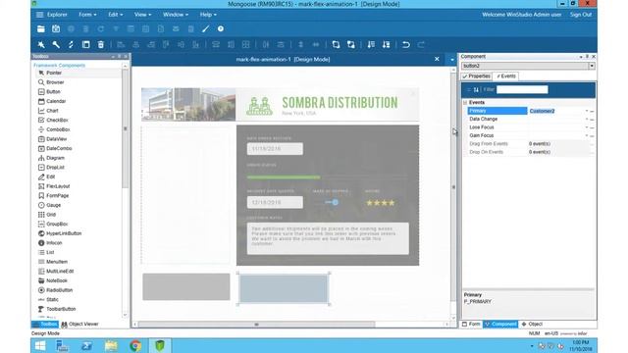Viewport: 628px width, 353px height.
Task: Switch to Object Viewer tab
Action: (x=79, y=324)
